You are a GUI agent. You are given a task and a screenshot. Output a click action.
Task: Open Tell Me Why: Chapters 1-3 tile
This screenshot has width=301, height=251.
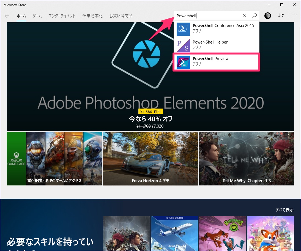tap(247, 159)
